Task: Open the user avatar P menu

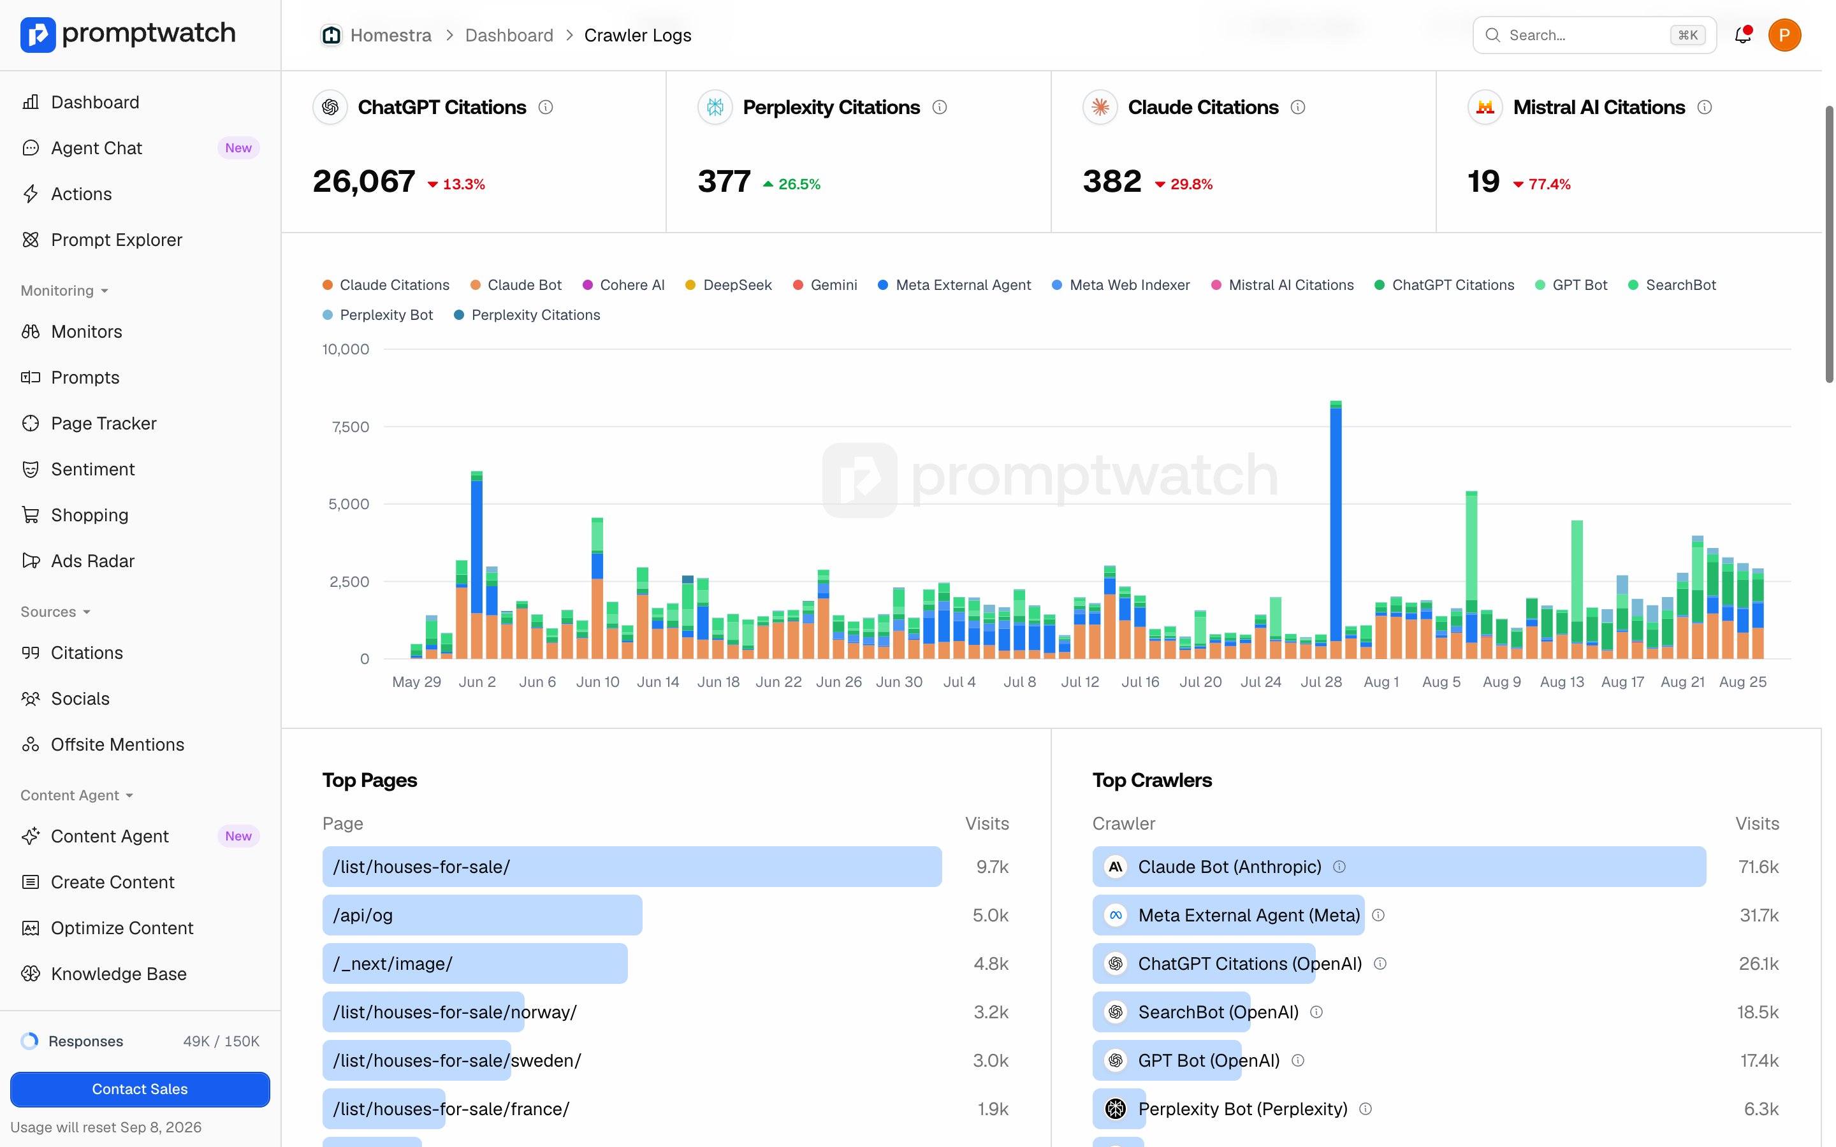Action: pyautogui.click(x=1784, y=35)
